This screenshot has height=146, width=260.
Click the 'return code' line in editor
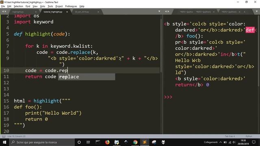point(41,77)
